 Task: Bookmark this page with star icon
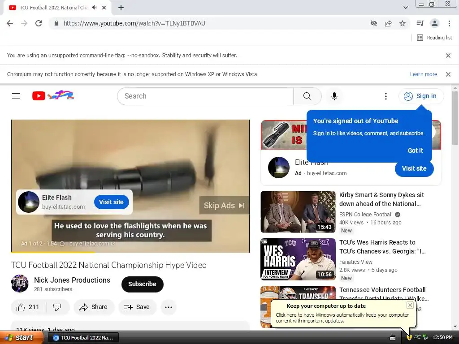403,23
